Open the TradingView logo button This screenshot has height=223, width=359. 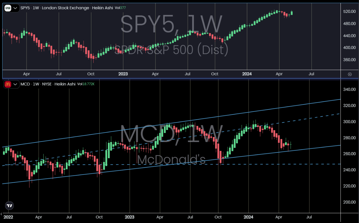10,205
